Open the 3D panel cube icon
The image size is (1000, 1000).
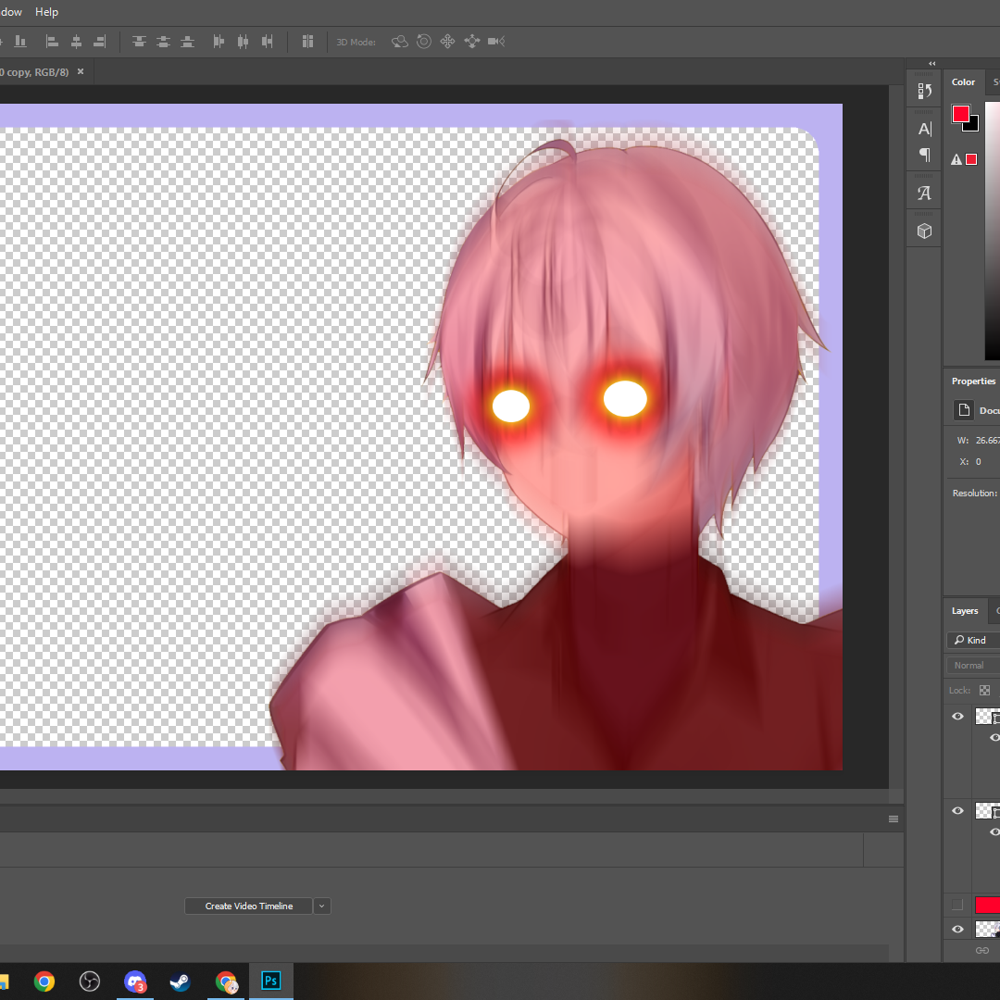(x=924, y=231)
